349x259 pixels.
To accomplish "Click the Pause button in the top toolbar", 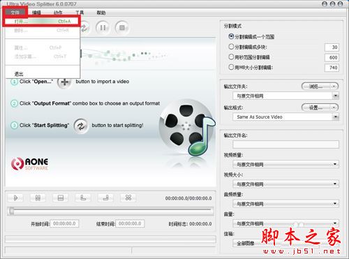I will [103, 28].
